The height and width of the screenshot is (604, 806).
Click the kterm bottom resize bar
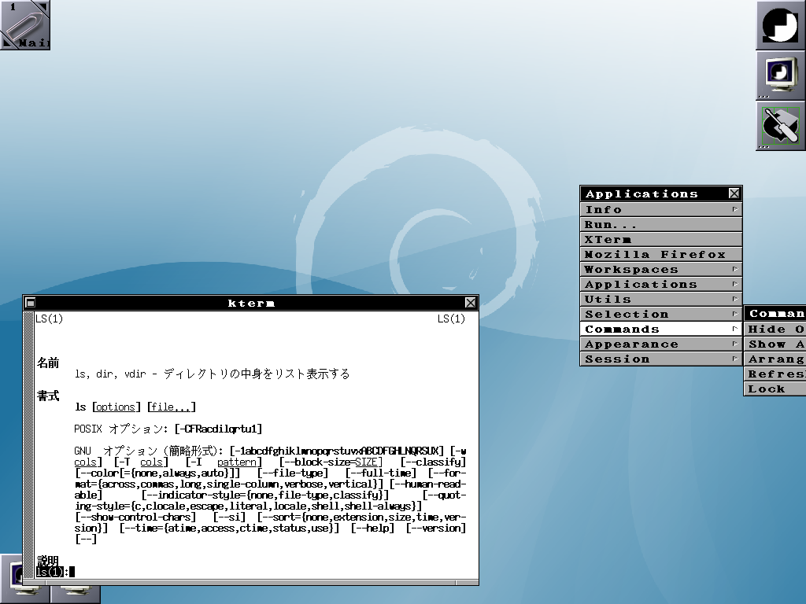point(251,583)
